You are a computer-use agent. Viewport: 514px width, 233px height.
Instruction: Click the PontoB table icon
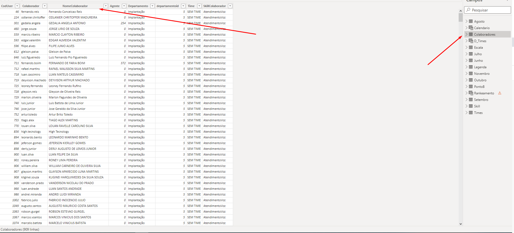(471, 86)
